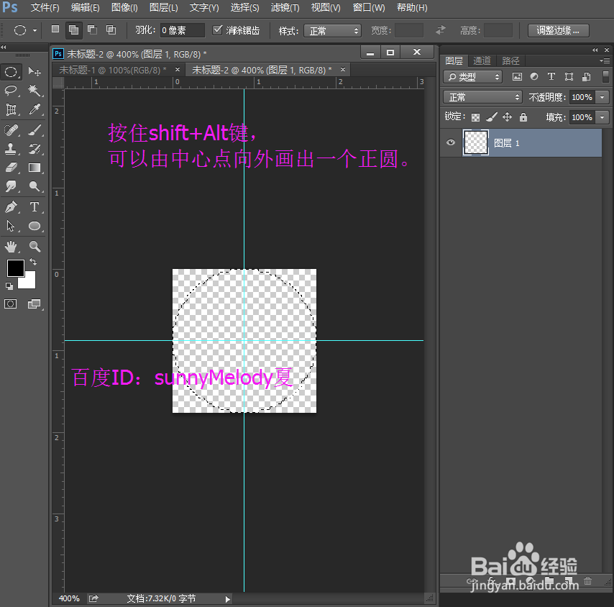The image size is (614, 607).
Task: Select the Gradient tool
Action: (35, 168)
